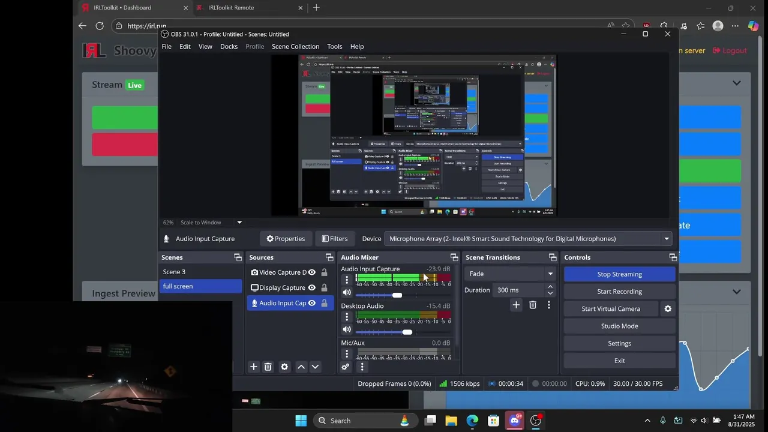The width and height of the screenshot is (768, 432).
Task: Open the Fade transition dropdown
Action: (x=510, y=274)
